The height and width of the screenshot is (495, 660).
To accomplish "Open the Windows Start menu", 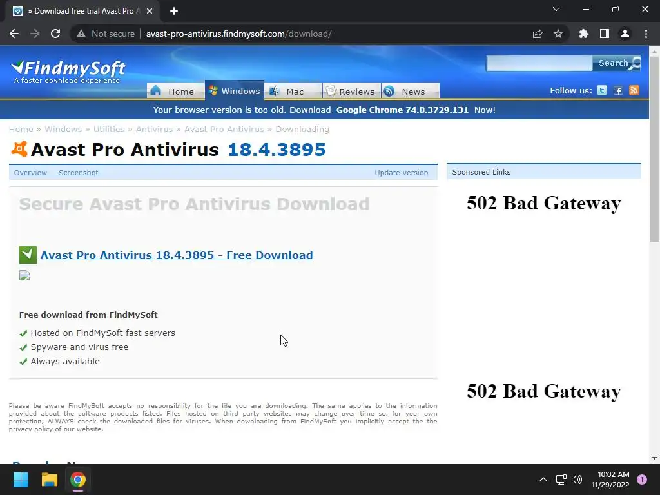I will tap(21, 480).
